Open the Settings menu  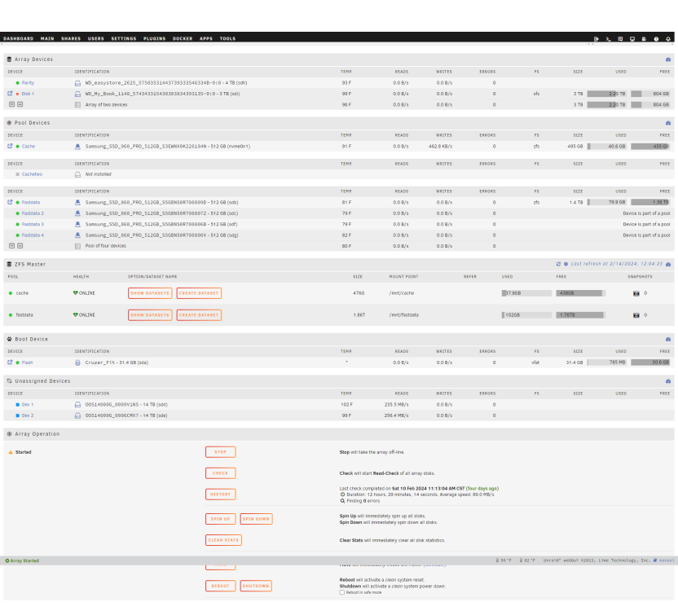(124, 38)
